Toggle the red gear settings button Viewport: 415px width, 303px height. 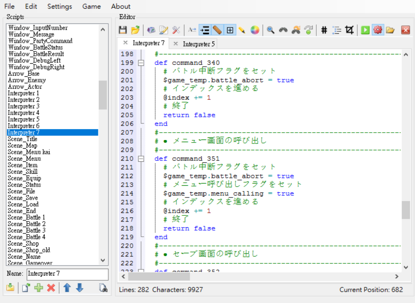[x=378, y=30]
